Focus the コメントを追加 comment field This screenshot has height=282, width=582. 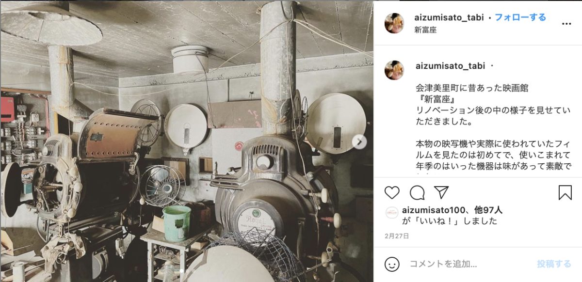click(x=468, y=264)
